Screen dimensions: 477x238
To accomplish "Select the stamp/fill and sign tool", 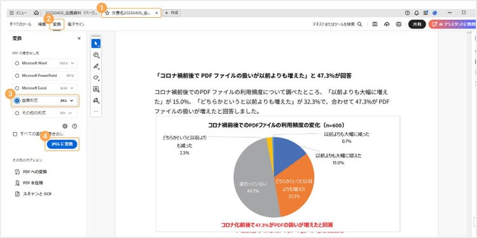I will [96, 100].
